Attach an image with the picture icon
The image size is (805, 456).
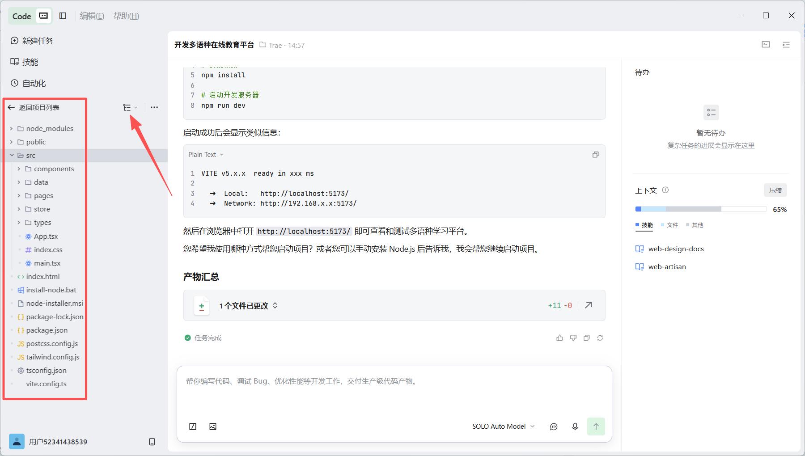click(213, 426)
